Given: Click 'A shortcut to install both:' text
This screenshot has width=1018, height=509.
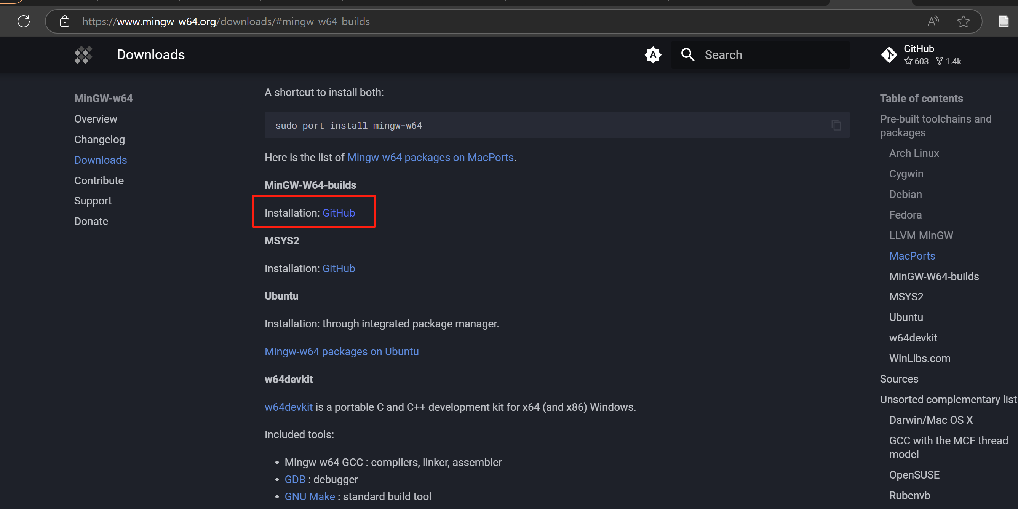Looking at the screenshot, I should pyautogui.click(x=324, y=93).
